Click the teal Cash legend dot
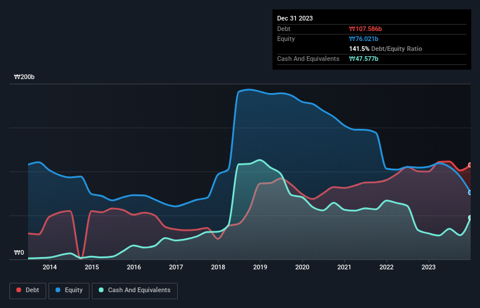This screenshot has height=308, width=480. click(101, 290)
